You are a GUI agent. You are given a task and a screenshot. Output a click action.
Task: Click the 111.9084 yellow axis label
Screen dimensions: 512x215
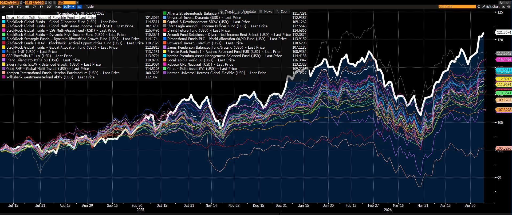(x=503, y=85)
